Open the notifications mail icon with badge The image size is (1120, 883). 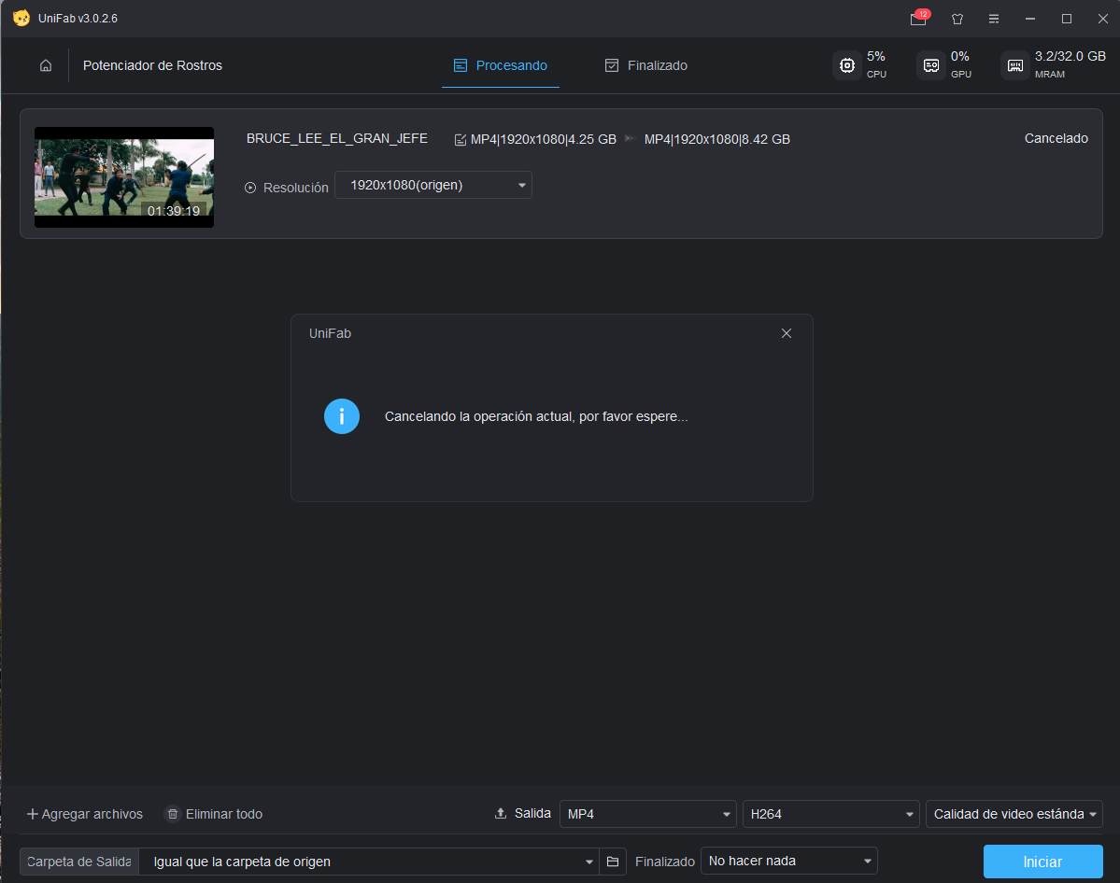click(x=919, y=18)
